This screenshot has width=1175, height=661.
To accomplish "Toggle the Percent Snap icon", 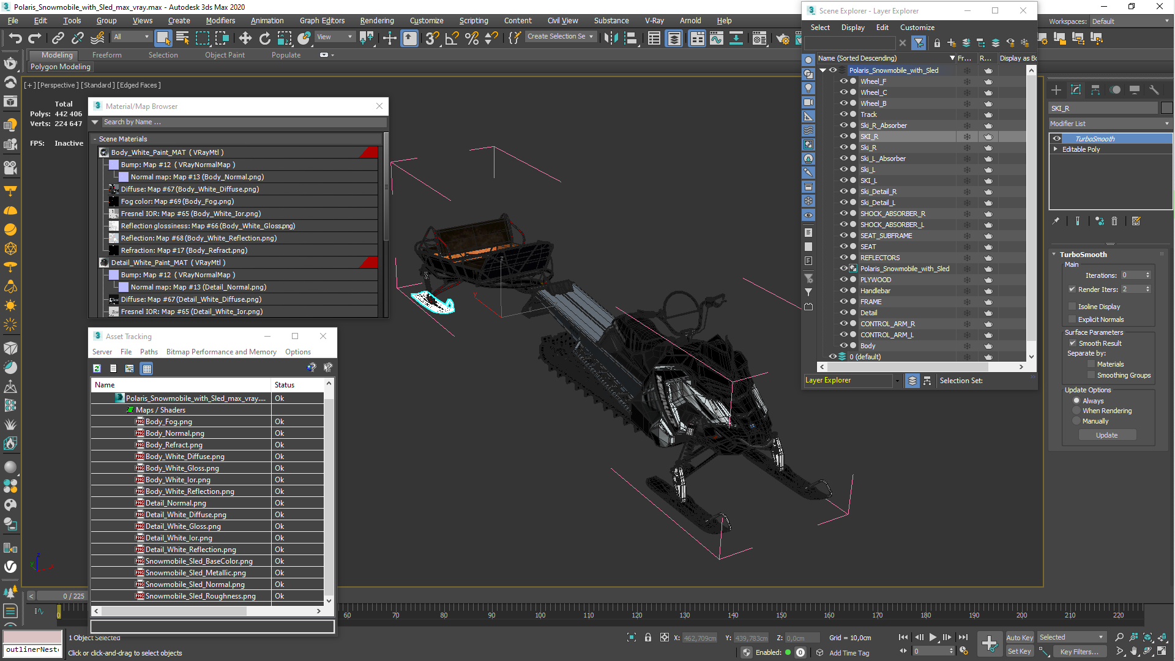I will click(472, 38).
